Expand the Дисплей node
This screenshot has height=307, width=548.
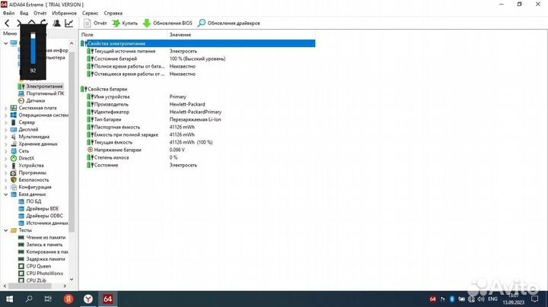(x=5, y=129)
